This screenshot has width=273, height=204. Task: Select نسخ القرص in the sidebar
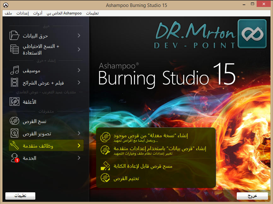point(46,121)
